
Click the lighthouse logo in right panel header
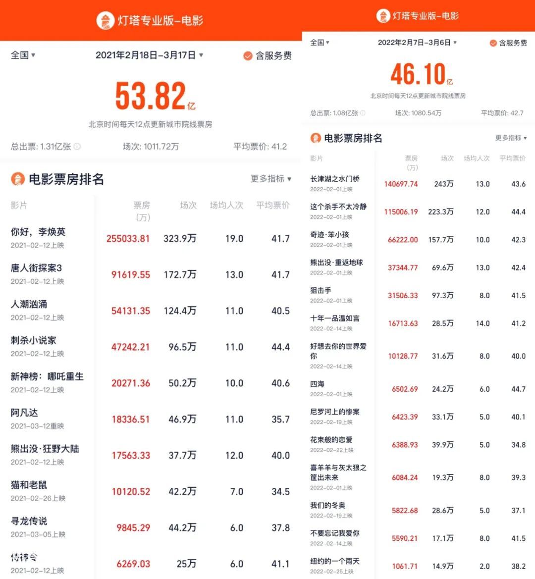[383, 16]
